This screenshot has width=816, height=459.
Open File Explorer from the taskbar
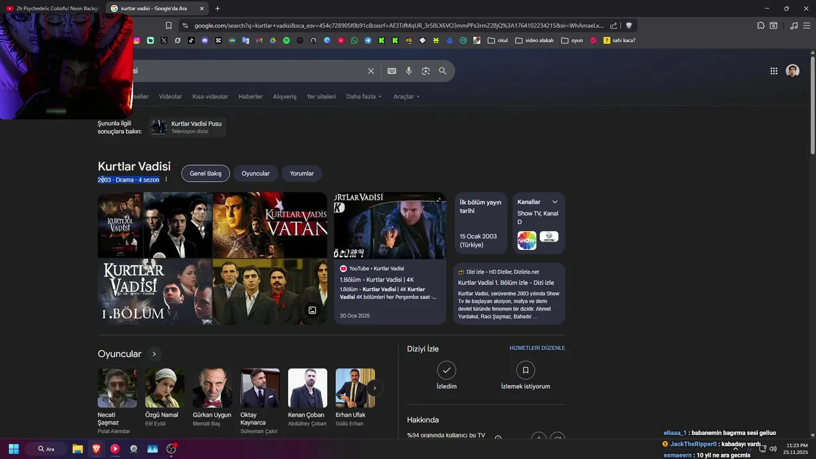click(78, 449)
